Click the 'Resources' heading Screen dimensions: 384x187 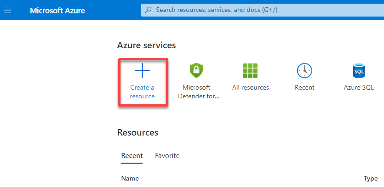click(x=138, y=132)
